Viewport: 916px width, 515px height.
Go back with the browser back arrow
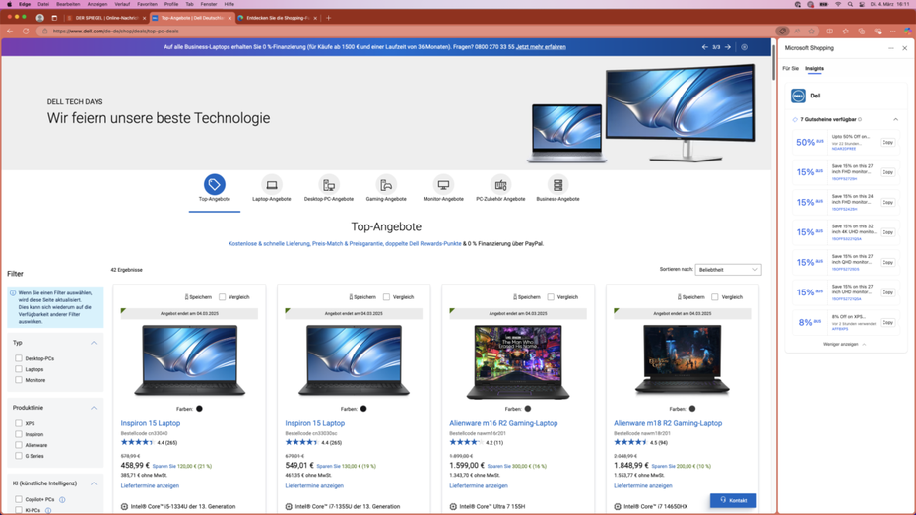tap(10, 31)
